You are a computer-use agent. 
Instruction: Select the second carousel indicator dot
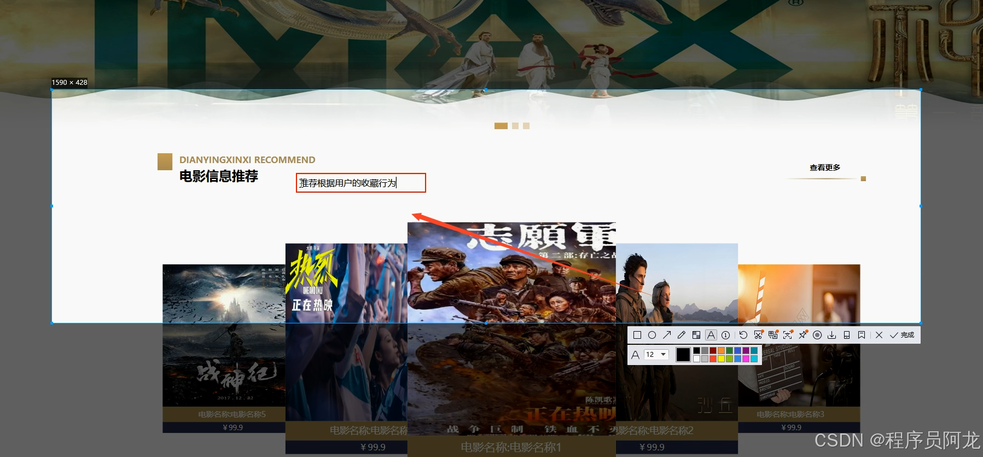[515, 126]
